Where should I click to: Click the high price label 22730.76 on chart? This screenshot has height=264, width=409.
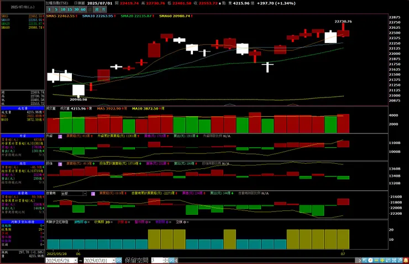[343, 22]
